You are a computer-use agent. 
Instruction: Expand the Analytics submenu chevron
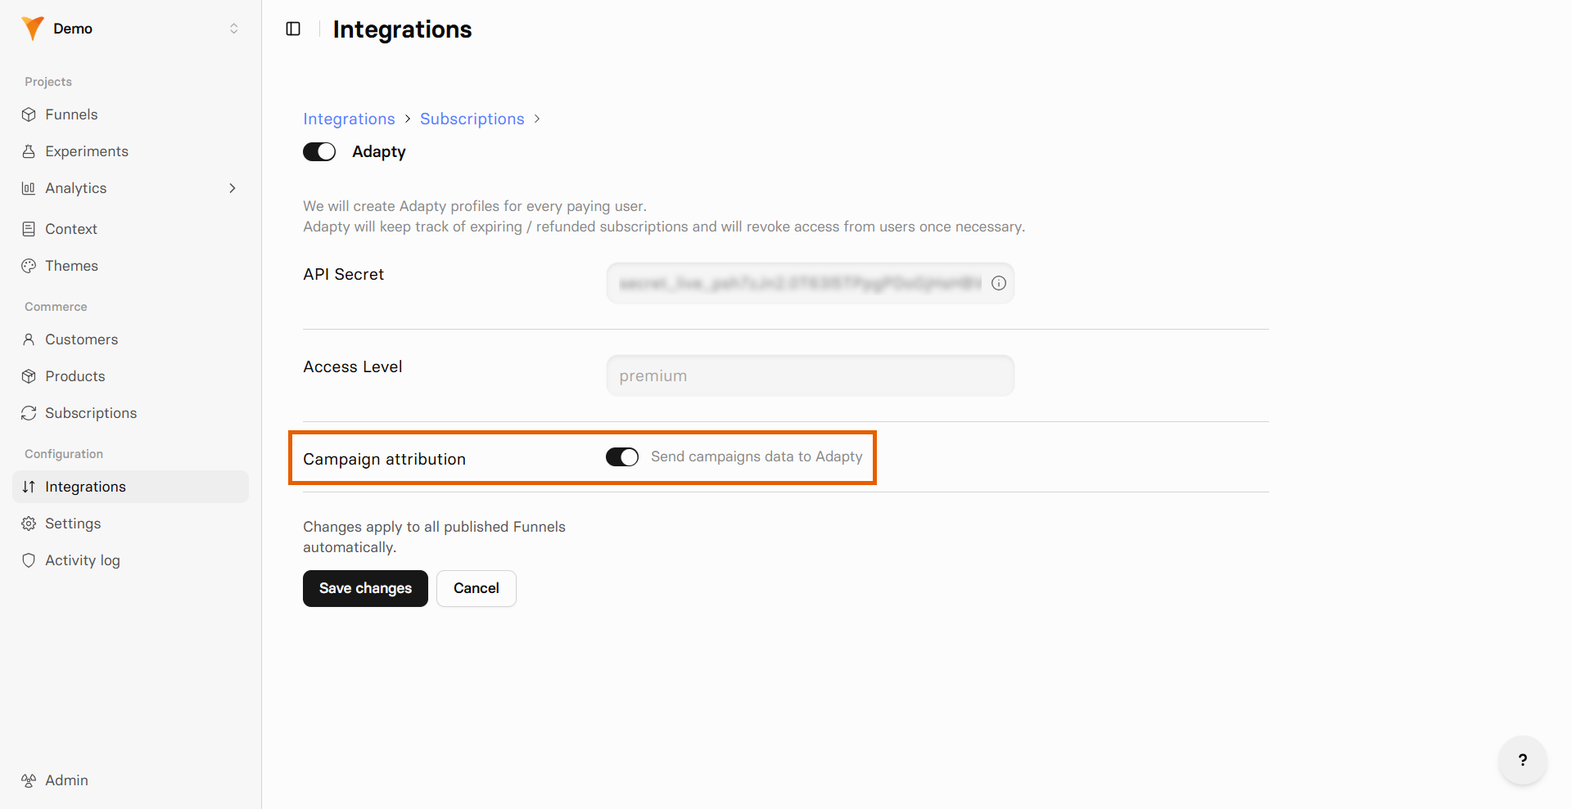click(x=233, y=188)
